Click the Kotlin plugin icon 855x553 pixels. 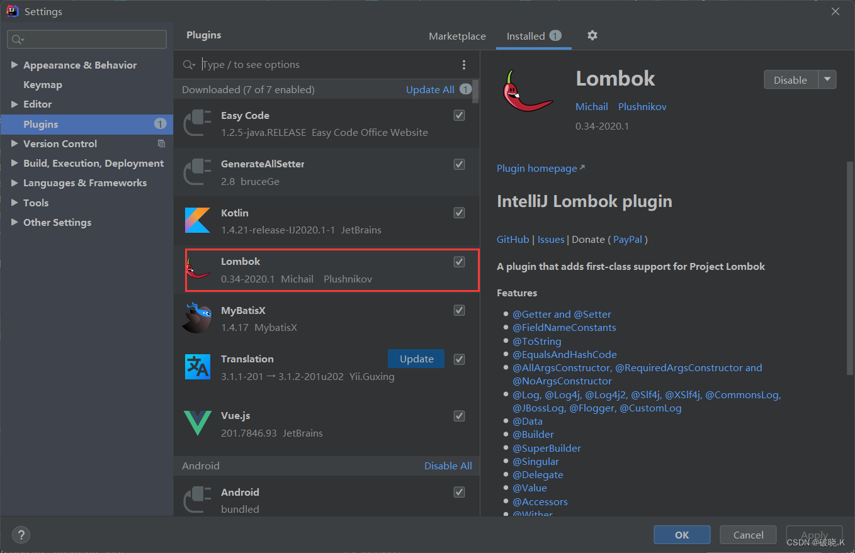197,220
